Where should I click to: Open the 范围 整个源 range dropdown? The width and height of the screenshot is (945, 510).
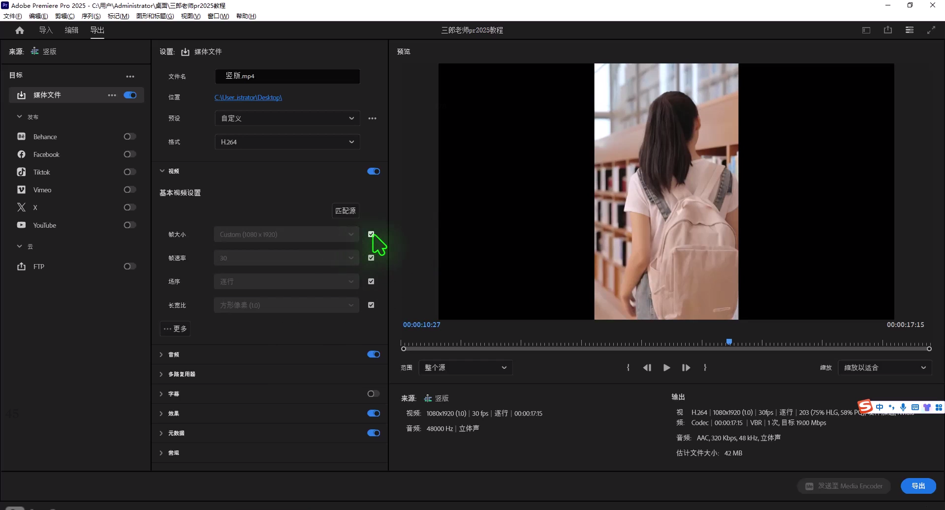[466, 368]
